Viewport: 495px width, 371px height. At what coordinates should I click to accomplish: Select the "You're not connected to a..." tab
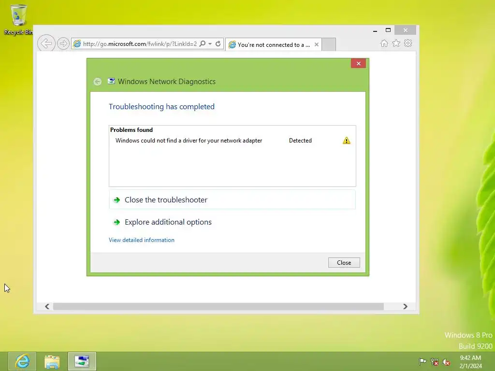[274, 45]
